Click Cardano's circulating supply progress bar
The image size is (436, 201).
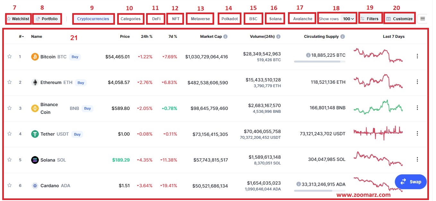click(x=319, y=190)
